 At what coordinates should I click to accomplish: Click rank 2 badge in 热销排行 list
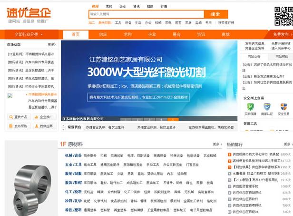click(x=229, y=161)
